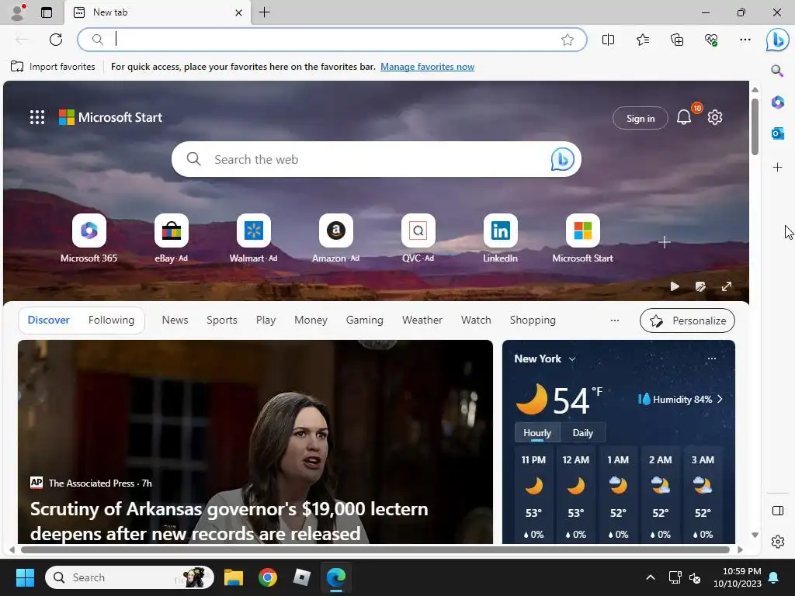This screenshot has width=795, height=596.
Task: Open the Microsoft Start app launcher grid
Action: pyautogui.click(x=37, y=117)
